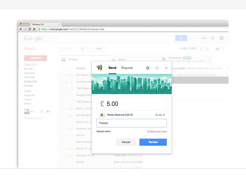Viewport: 246px width, 185px height.
Task: Click the Google Wallet logo in dialog header
Action: [99, 68]
